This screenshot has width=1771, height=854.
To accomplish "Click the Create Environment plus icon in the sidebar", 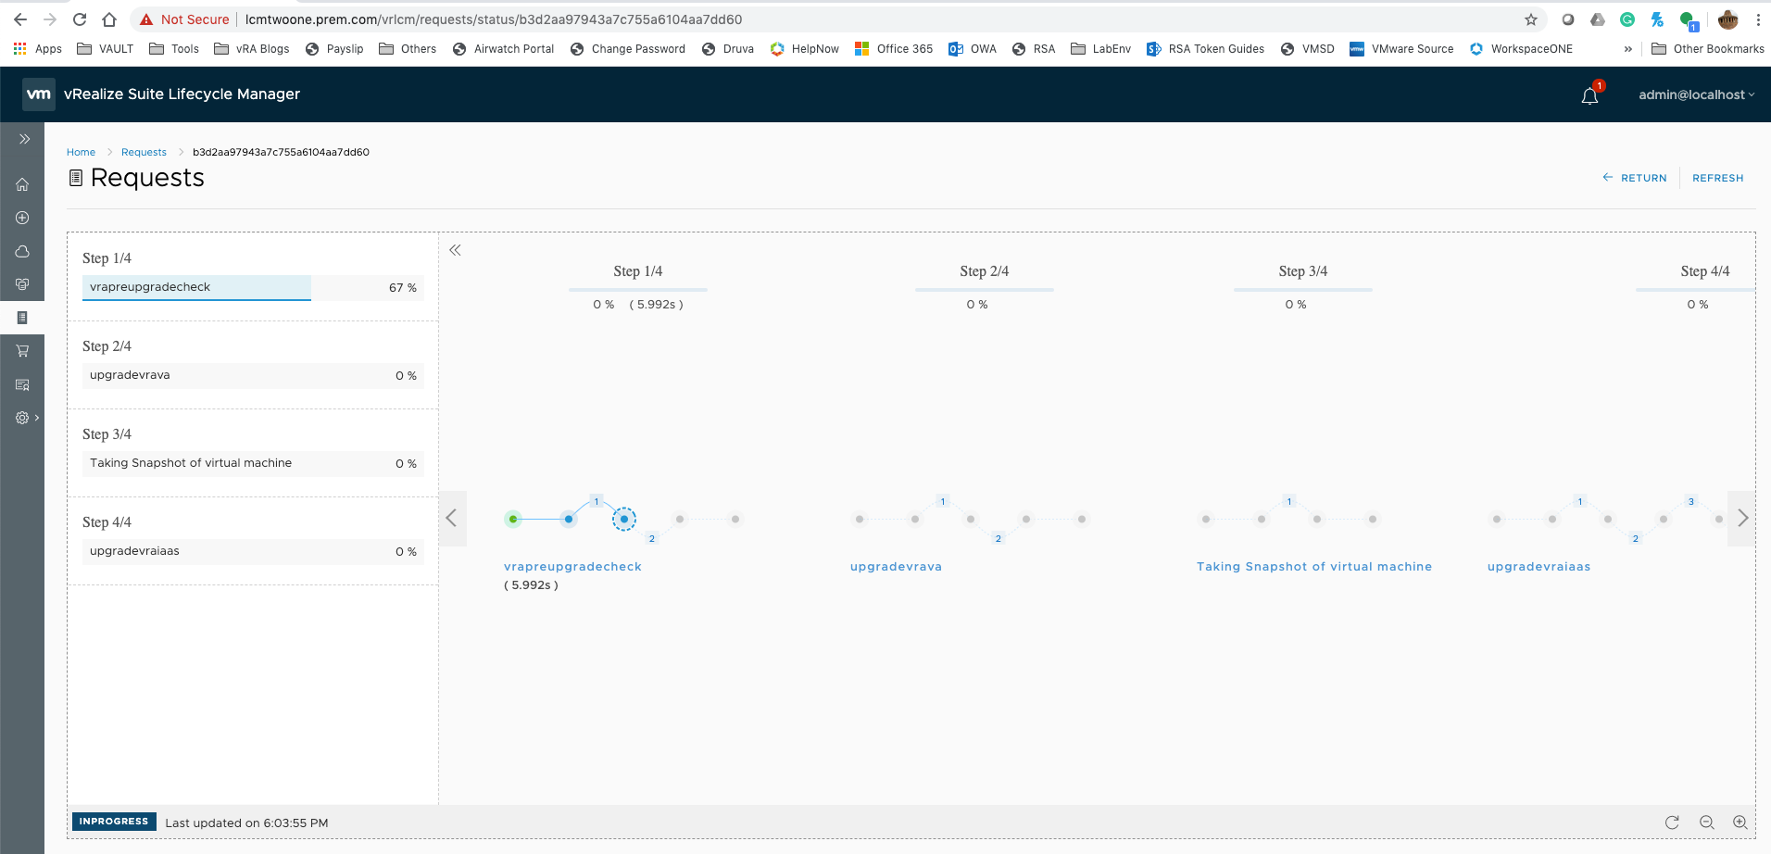I will pyautogui.click(x=22, y=218).
